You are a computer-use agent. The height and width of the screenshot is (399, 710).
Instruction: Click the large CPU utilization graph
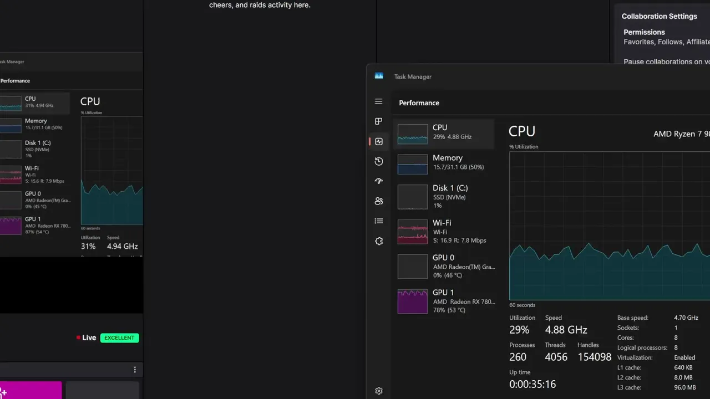coord(610,226)
